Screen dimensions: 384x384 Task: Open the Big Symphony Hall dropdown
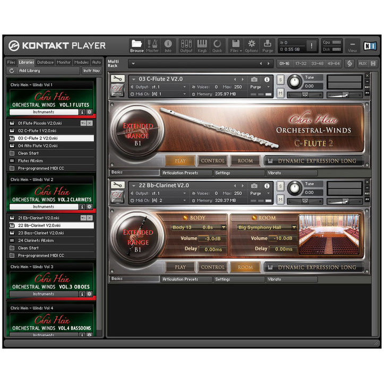point(294,227)
